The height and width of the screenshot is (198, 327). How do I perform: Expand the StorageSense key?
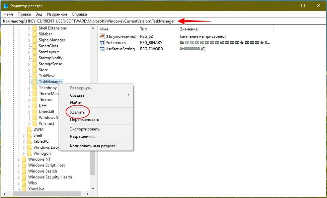point(29,64)
